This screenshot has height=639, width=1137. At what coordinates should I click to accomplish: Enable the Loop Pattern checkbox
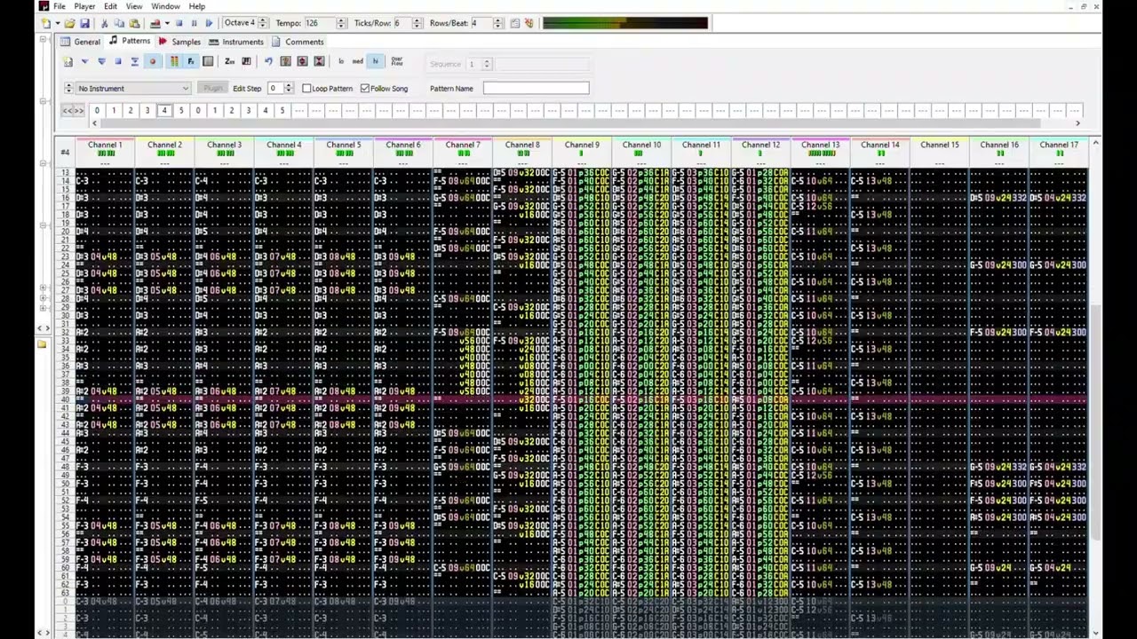(307, 89)
